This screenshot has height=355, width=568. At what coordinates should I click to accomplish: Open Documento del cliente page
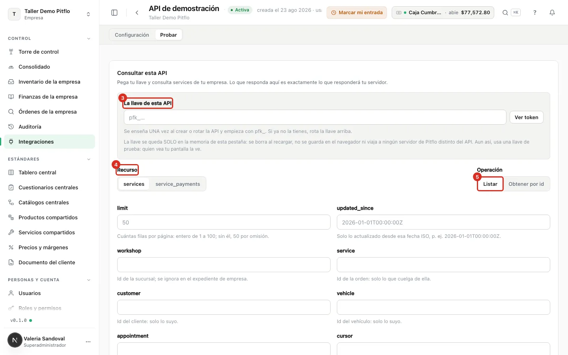(49, 262)
